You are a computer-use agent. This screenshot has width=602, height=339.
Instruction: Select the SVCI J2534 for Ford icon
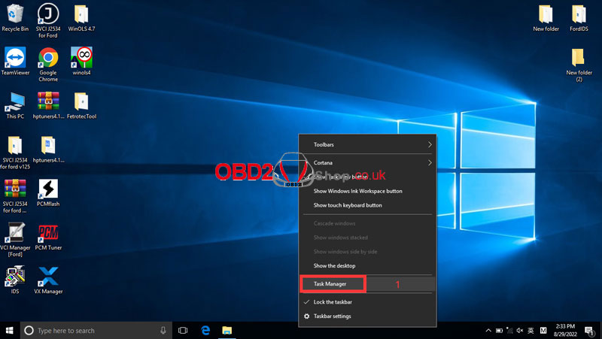click(48, 15)
